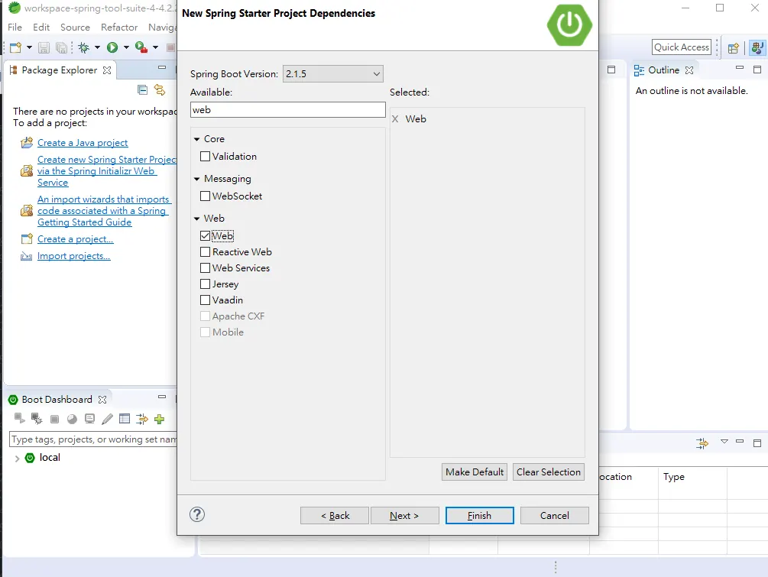Click the pencil edit icon in Boot Dashboard
Image resolution: width=768 pixels, height=577 pixels.
(107, 419)
